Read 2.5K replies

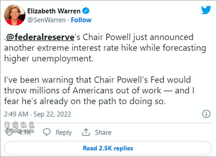point(108,148)
